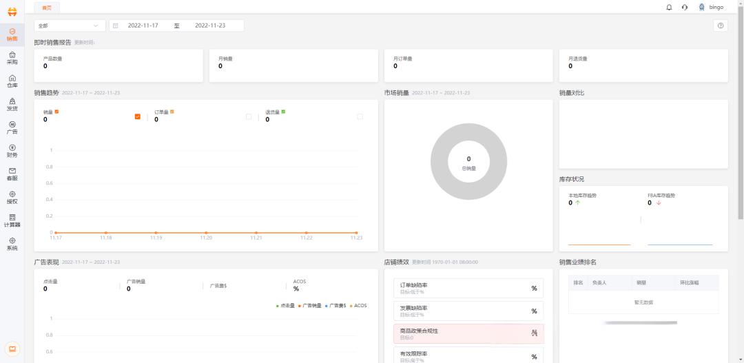Open the 广告 (Advertising) sidebar icon
744x363 pixels.
[12, 127]
